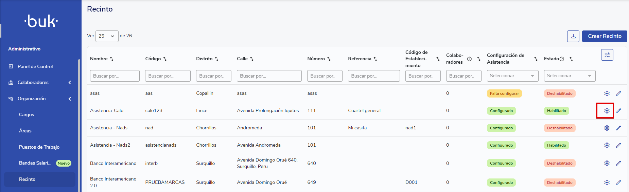Image resolution: width=629 pixels, height=192 pixels.
Task: Click the Calle search input field
Action: click(x=269, y=76)
